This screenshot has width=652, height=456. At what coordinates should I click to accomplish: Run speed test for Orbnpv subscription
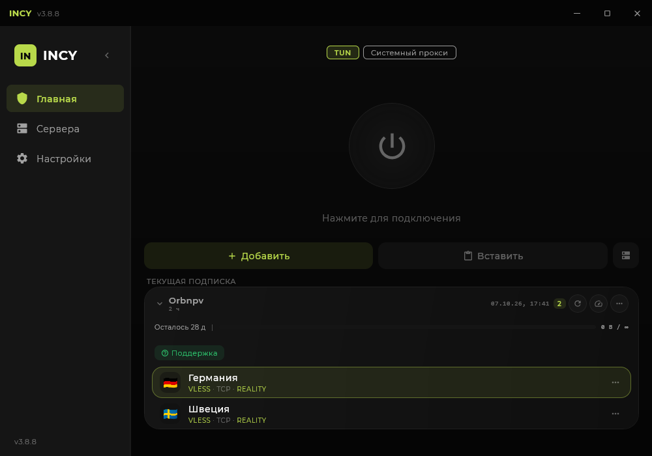click(599, 304)
